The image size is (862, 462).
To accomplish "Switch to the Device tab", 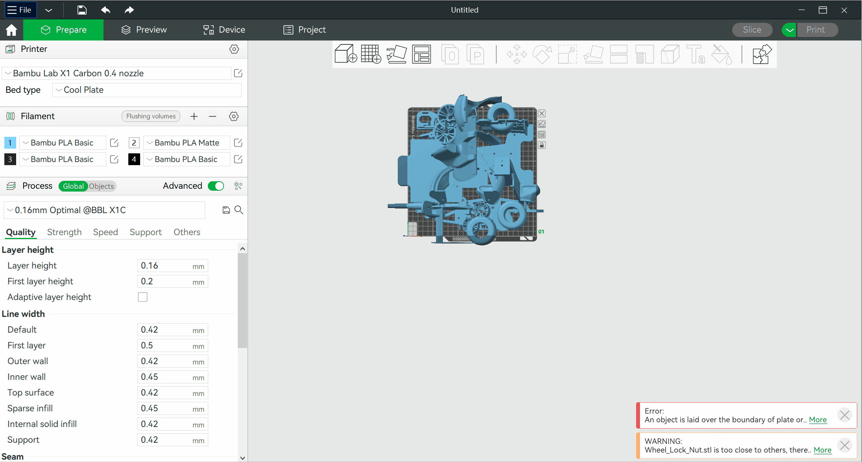I will tap(224, 30).
